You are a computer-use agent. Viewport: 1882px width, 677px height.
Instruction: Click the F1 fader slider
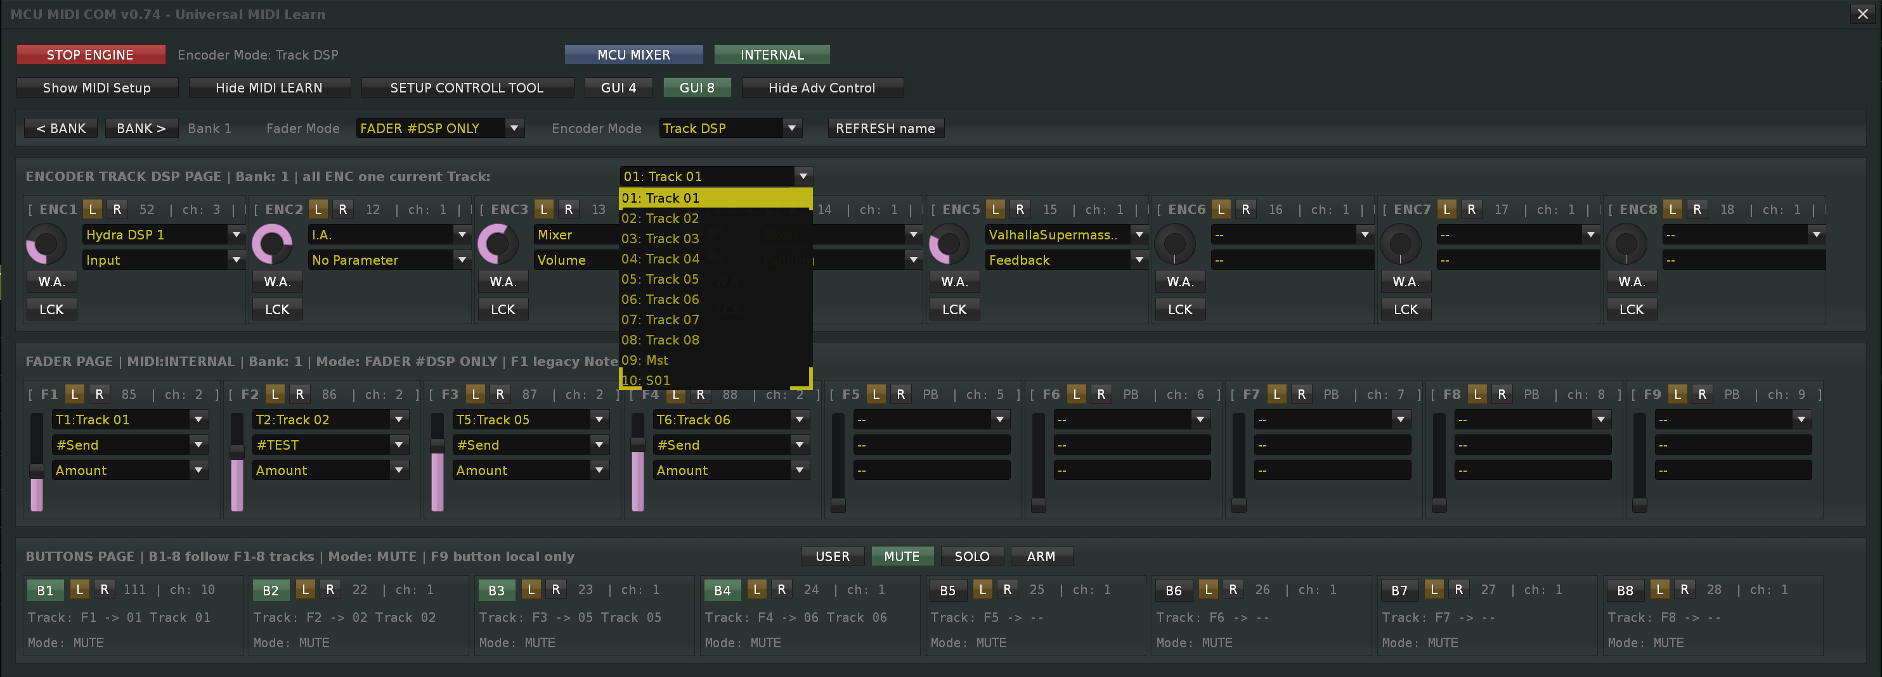[37, 462]
